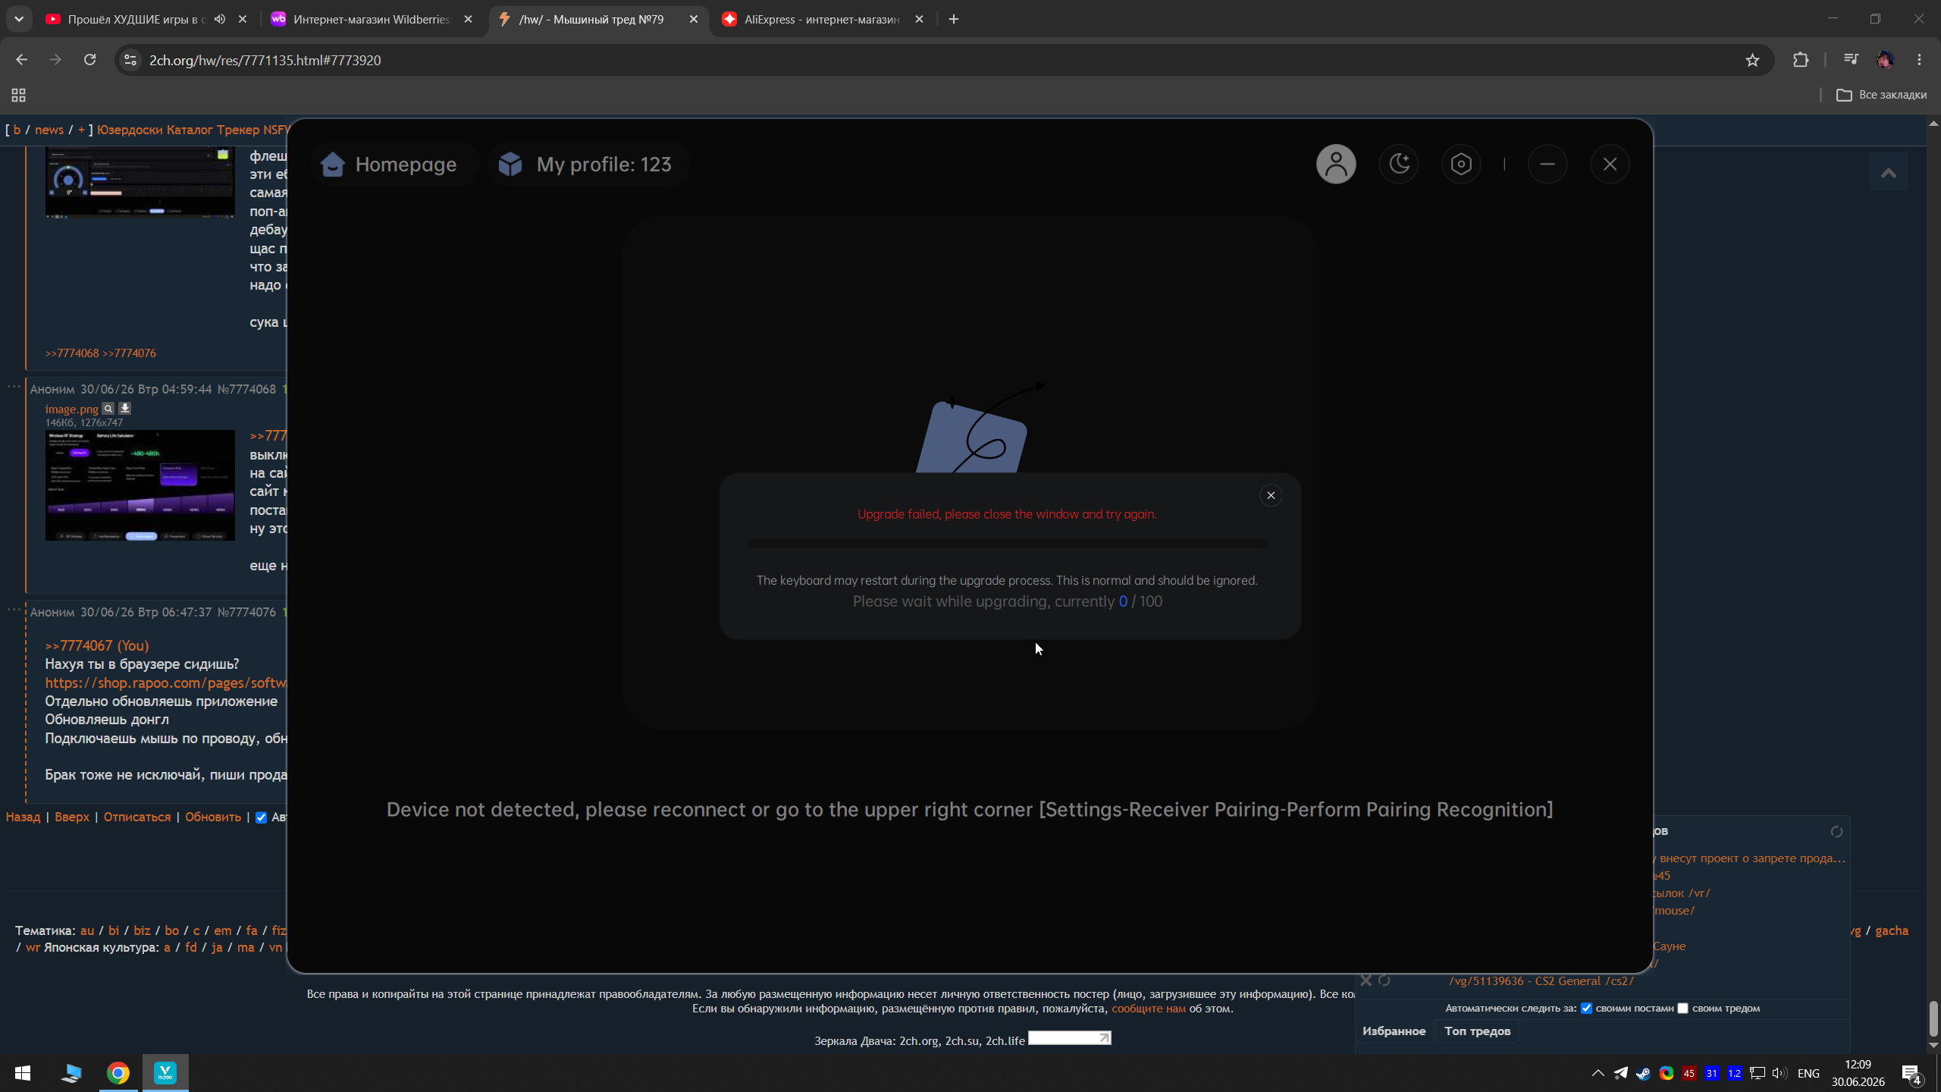Viewport: 1941px width, 1092px height.
Task: Open the Extensions puzzle icon
Action: pyautogui.click(x=1801, y=60)
